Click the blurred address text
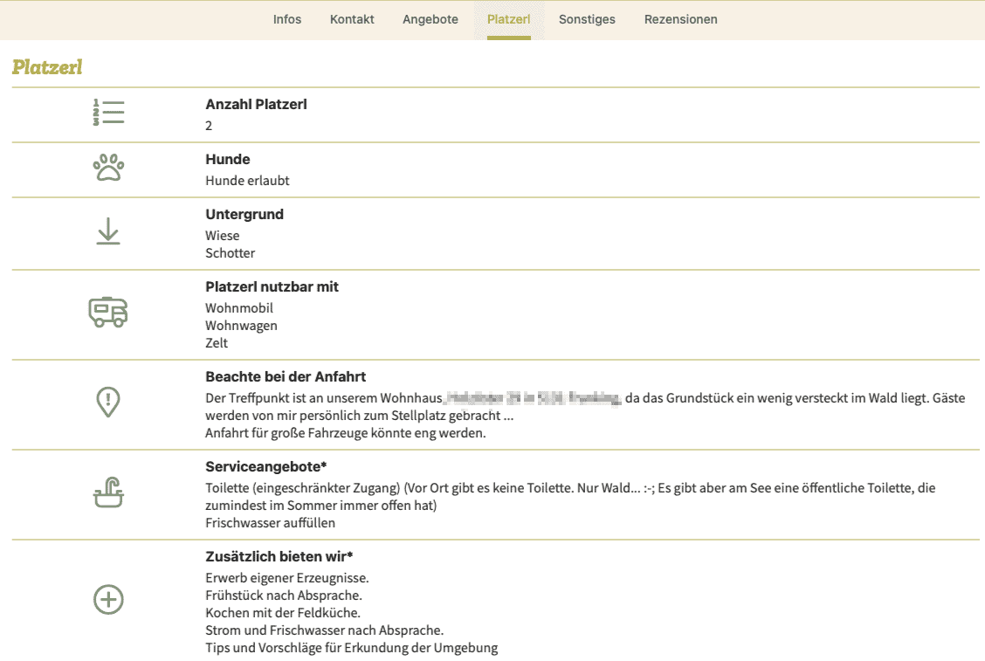 (x=532, y=399)
